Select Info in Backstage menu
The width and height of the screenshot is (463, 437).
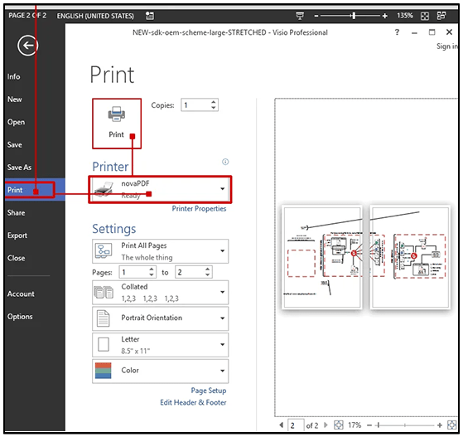coord(13,76)
